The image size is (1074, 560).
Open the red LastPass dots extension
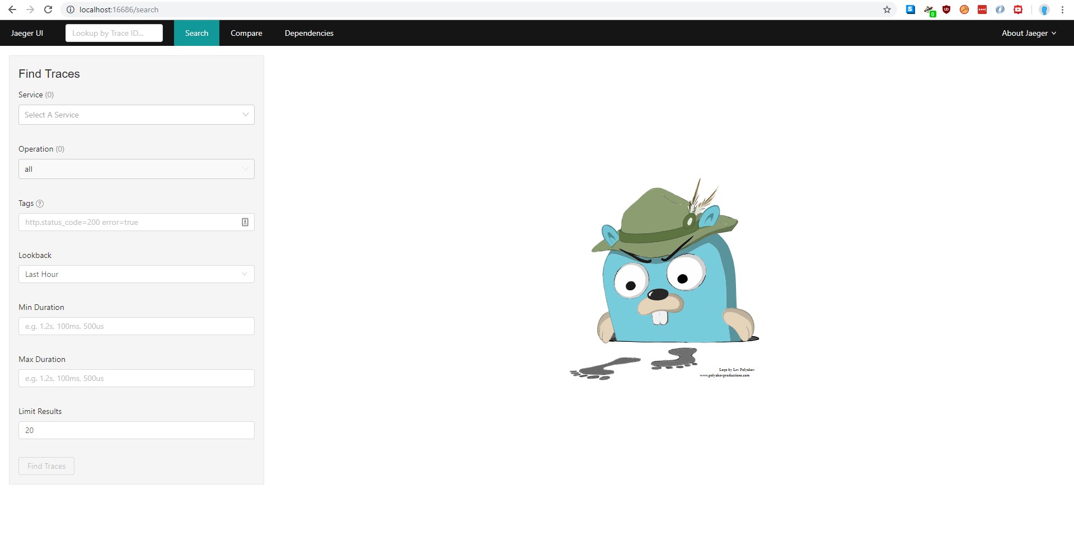[x=982, y=10]
